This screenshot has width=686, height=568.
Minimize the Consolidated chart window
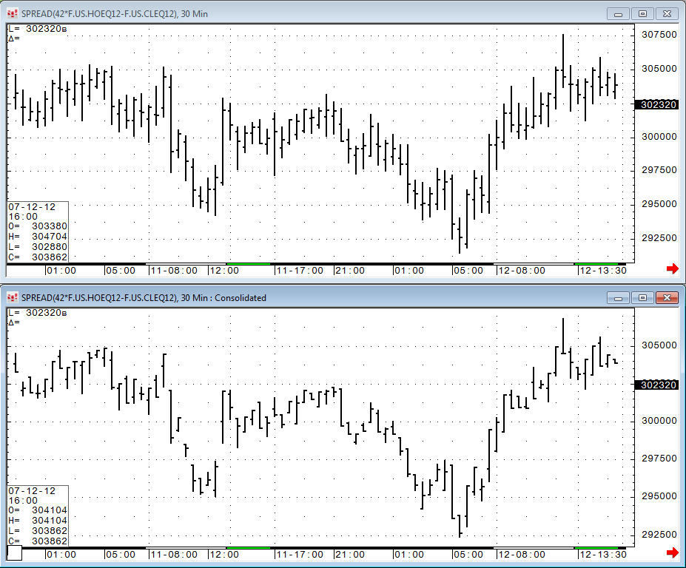tap(618, 297)
